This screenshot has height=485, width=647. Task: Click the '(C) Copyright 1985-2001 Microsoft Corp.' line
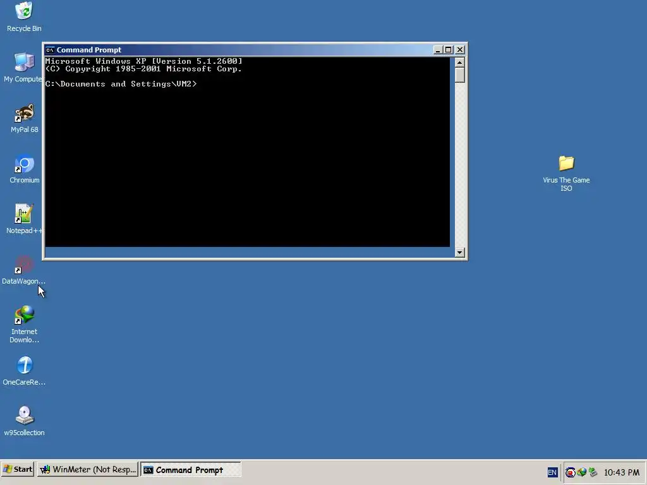pos(143,69)
